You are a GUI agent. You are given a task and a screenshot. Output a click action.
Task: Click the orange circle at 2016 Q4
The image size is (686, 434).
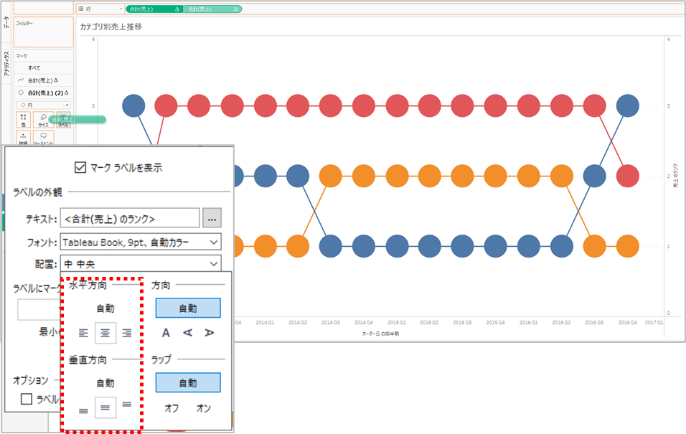point(627,246)
